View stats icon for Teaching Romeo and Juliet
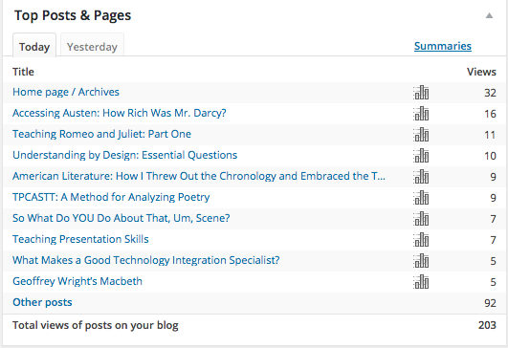 tap(421, 135)
